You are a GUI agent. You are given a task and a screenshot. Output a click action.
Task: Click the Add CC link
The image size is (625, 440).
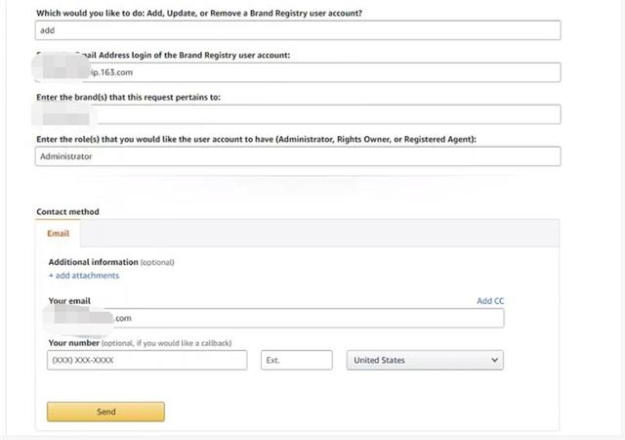[490, 301]
